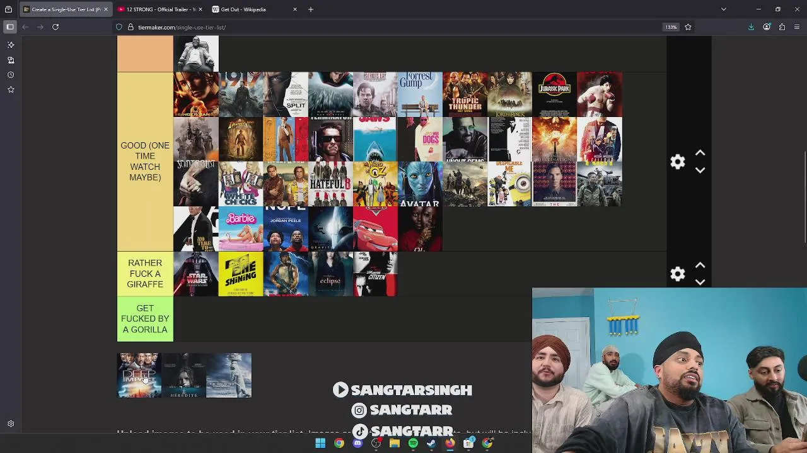This screenshot has height=453, width=807.
Task: Click the Star Wars poster
Action: 196,274
